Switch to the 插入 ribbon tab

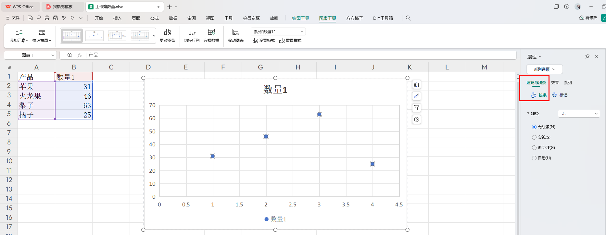[118, 18]
